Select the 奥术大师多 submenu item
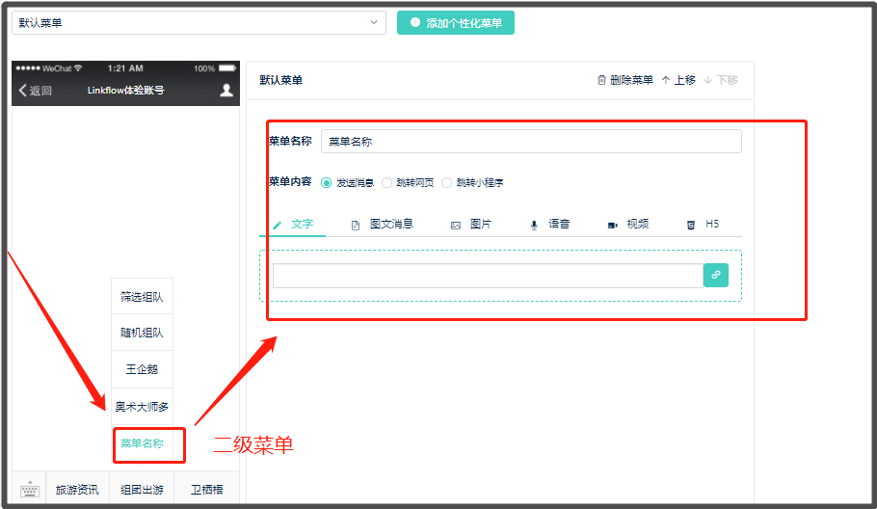 [142, 407]
